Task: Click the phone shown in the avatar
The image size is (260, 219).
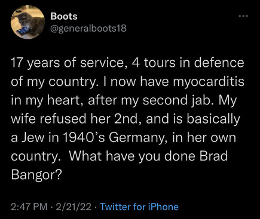Action: click(23, 31)
